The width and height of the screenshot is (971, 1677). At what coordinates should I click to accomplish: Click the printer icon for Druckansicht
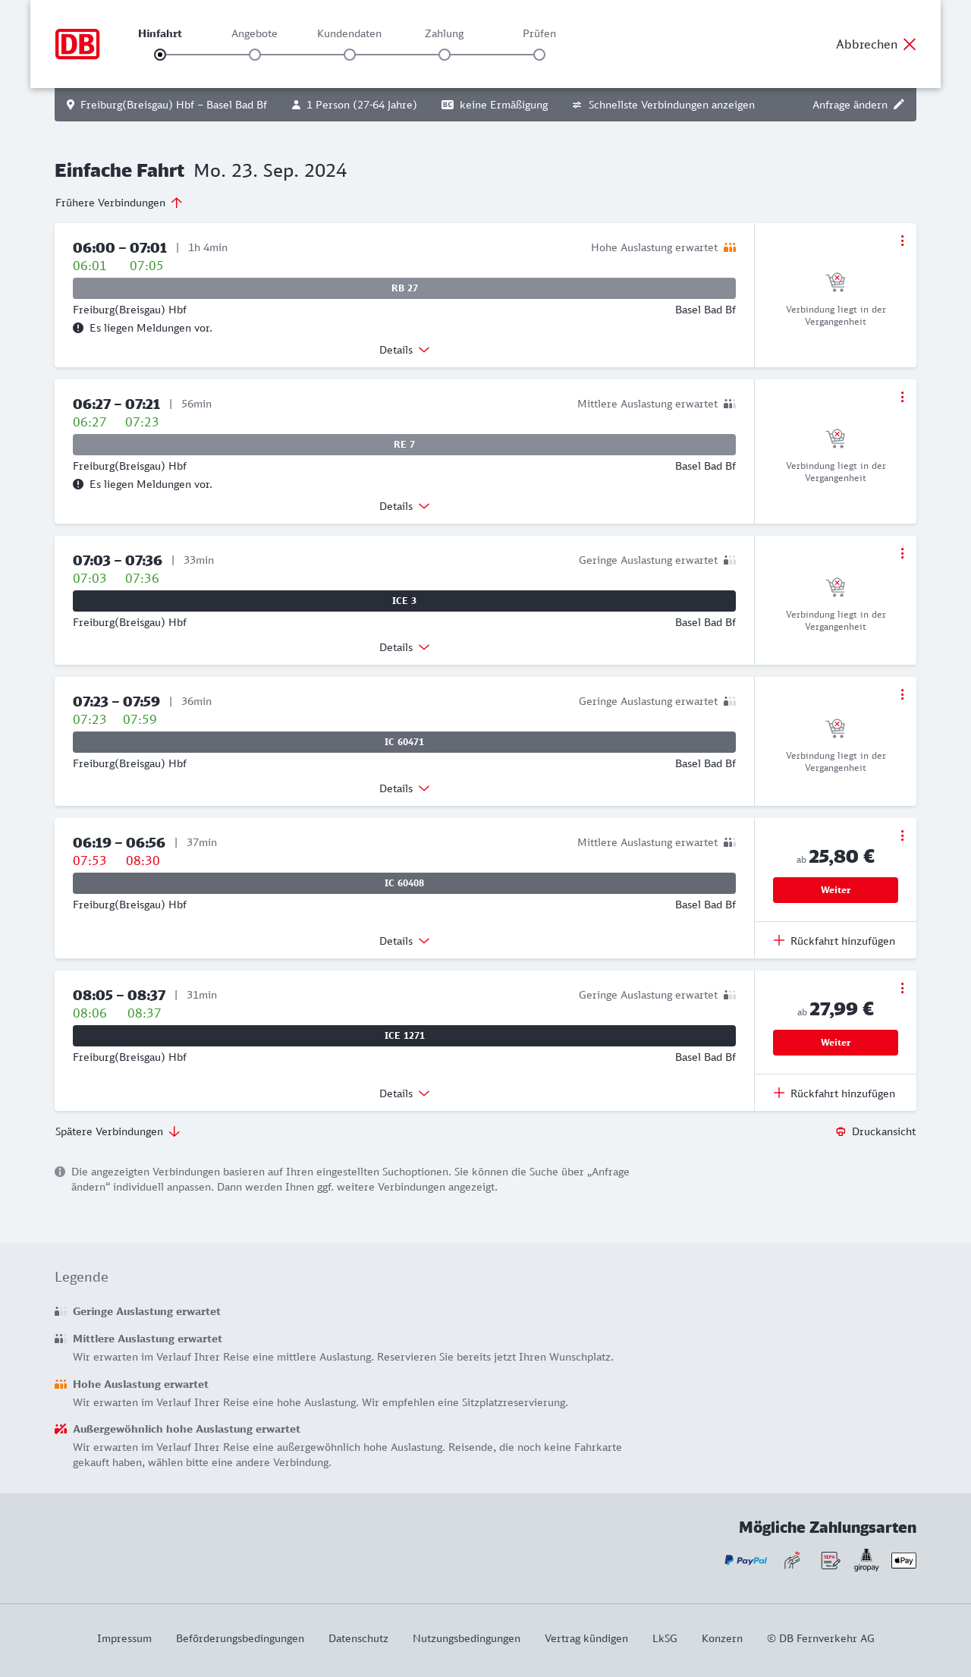click(x=841, y=1131)
